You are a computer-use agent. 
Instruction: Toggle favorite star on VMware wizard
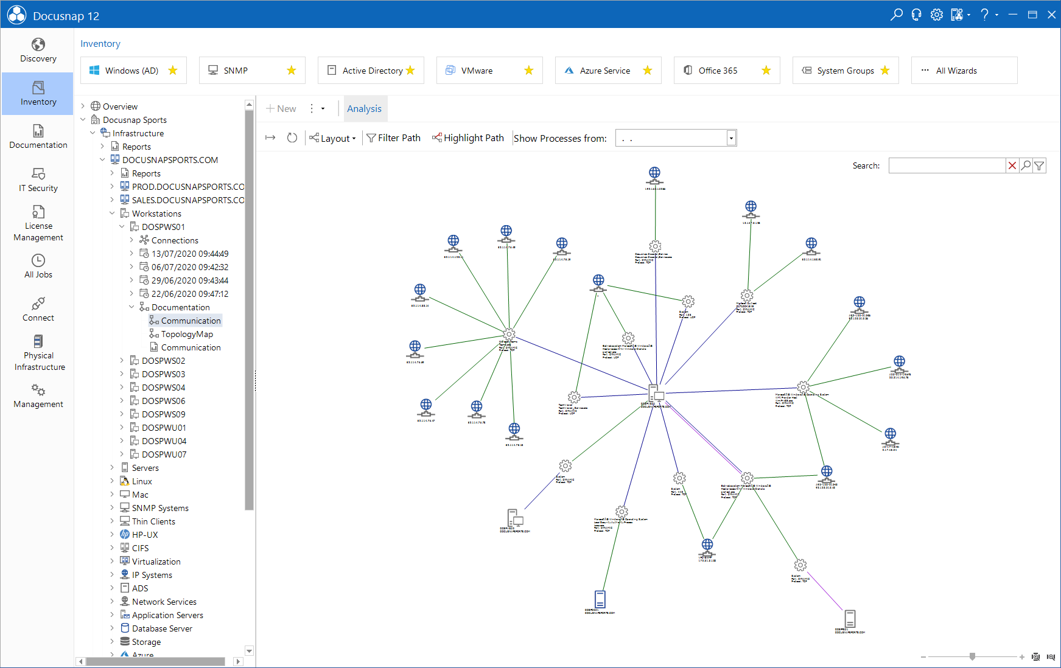pos(529,71)
